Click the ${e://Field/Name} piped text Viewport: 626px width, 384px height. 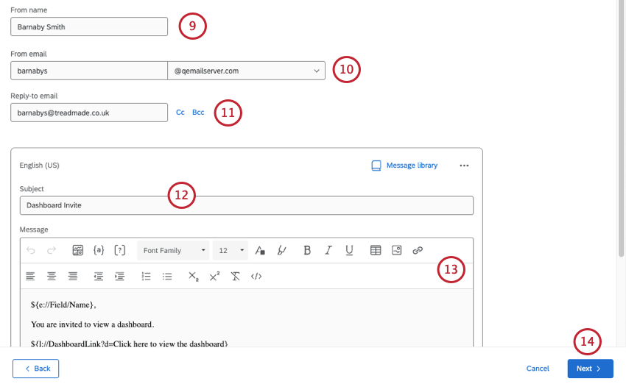[x=63, y=305]
